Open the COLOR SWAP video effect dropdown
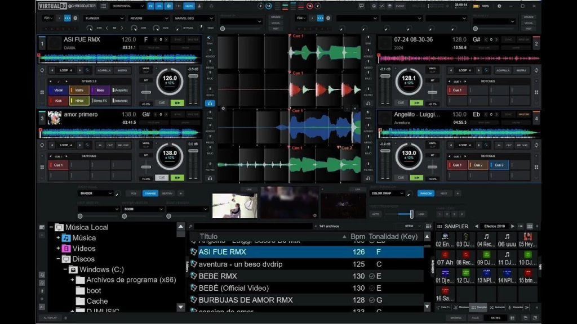This screenshot has height=324, width=577. [x=386, y=193]
